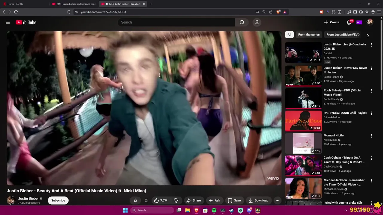This screenshot has width=383, height=215.
Task: Switch to Home - Netflix tab
Action: coord(24,4)
